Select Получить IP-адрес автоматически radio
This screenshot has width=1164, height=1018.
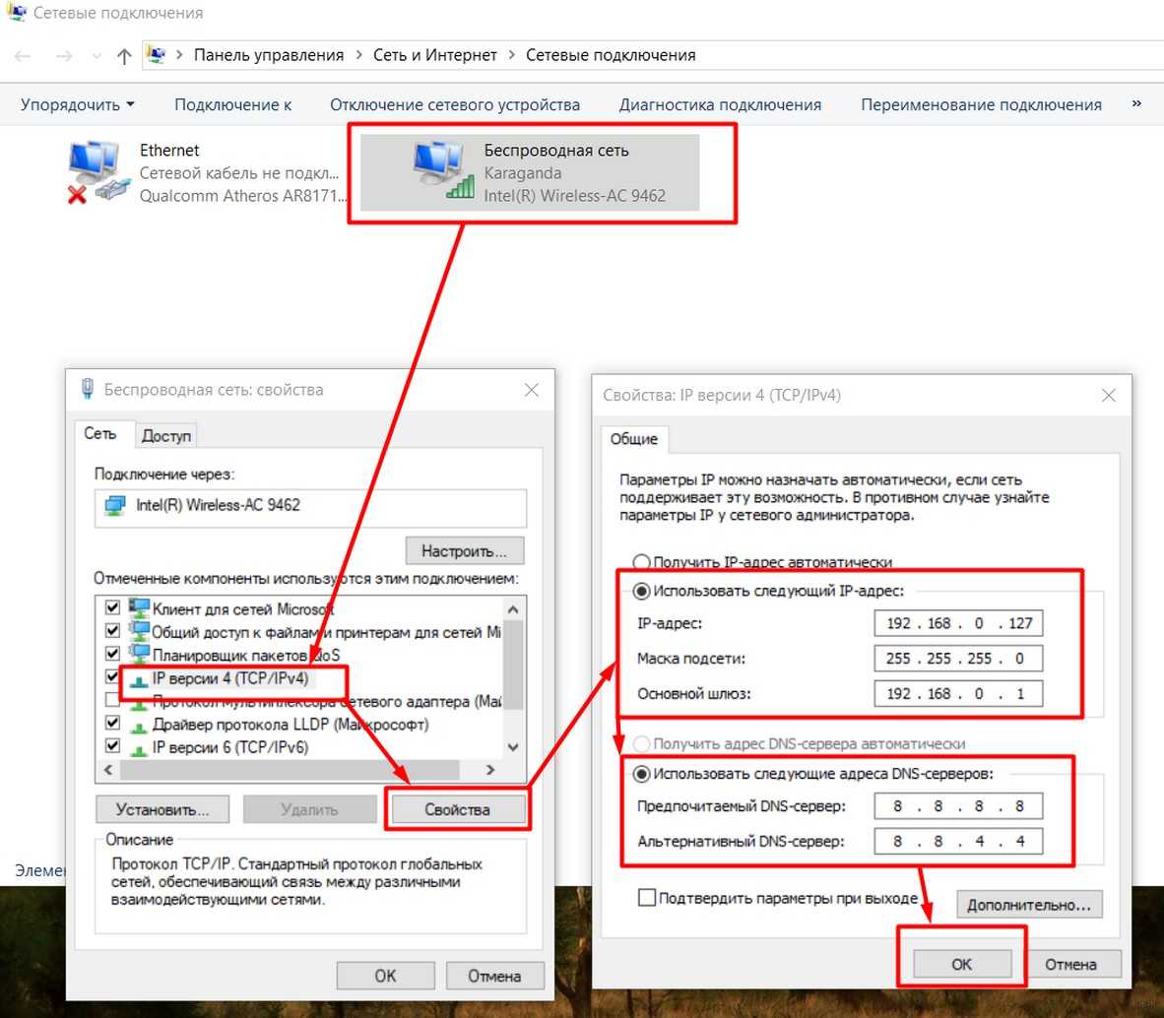click(641, 562)
